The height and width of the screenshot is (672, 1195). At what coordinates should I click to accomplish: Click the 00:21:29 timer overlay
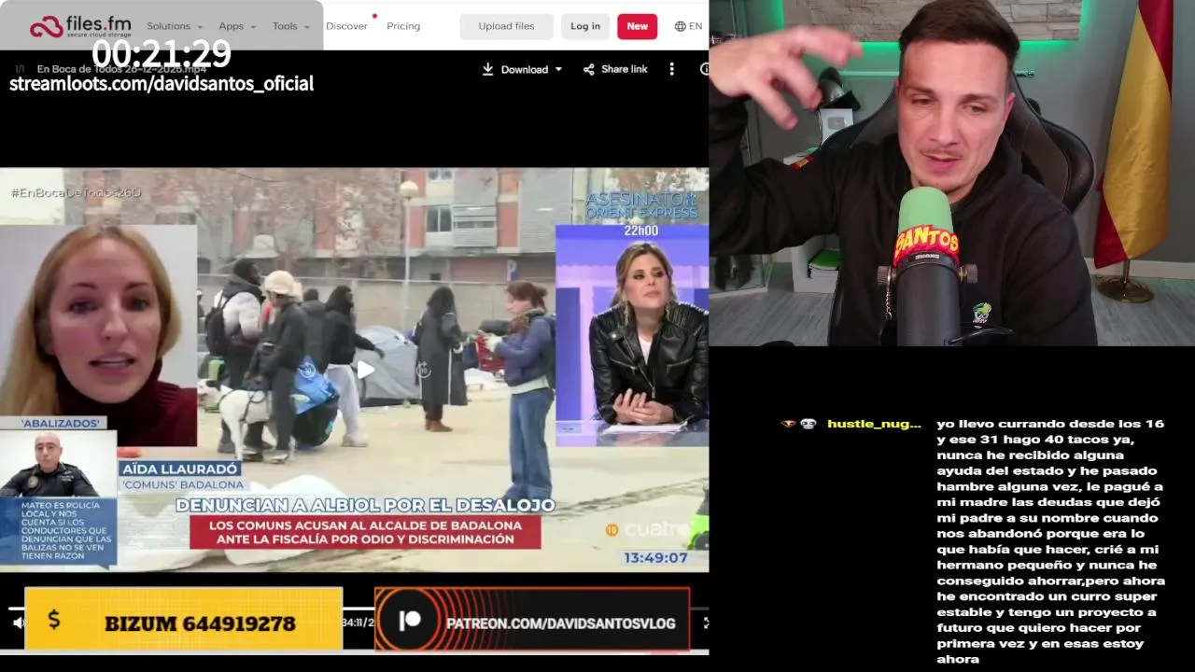[162, 54]
